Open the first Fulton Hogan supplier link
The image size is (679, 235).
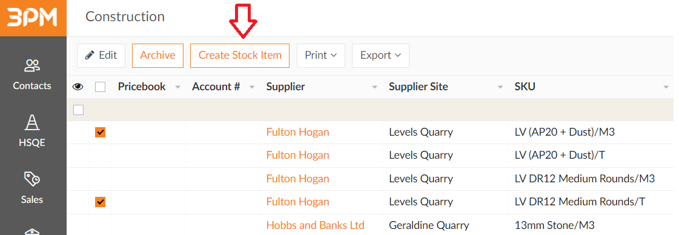pos(297,132)
